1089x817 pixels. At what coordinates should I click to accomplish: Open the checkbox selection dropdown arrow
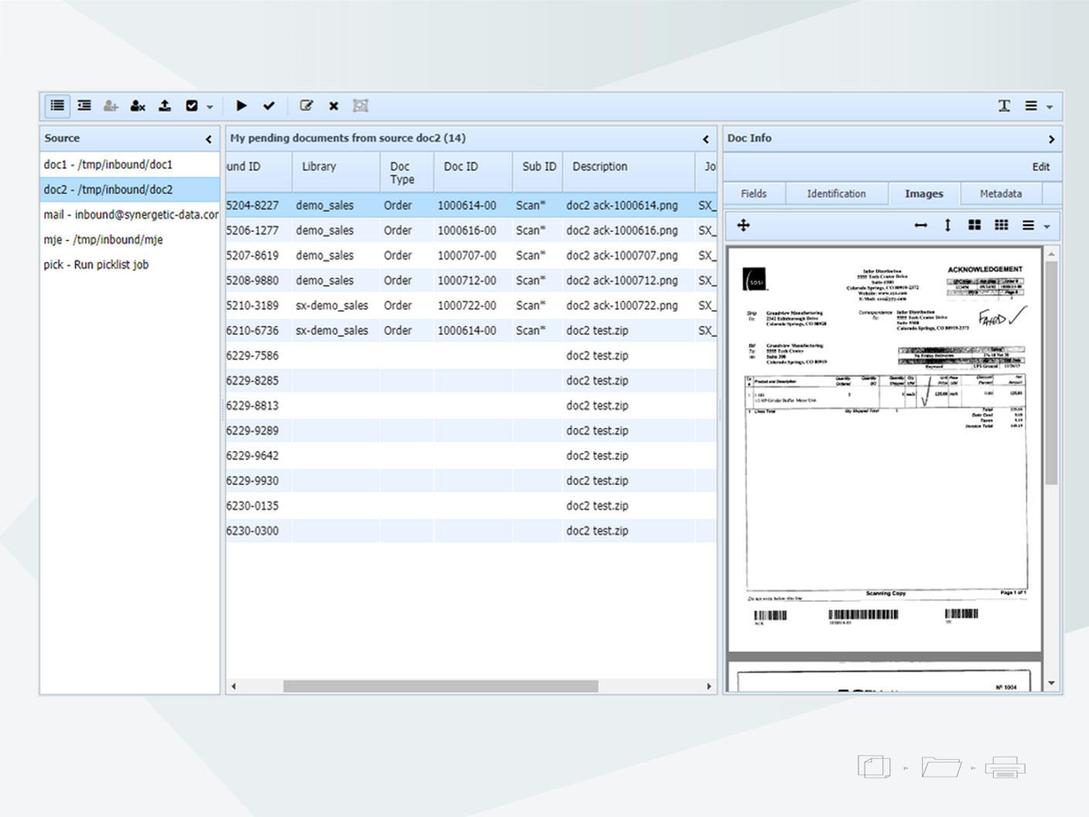(210, 107)
